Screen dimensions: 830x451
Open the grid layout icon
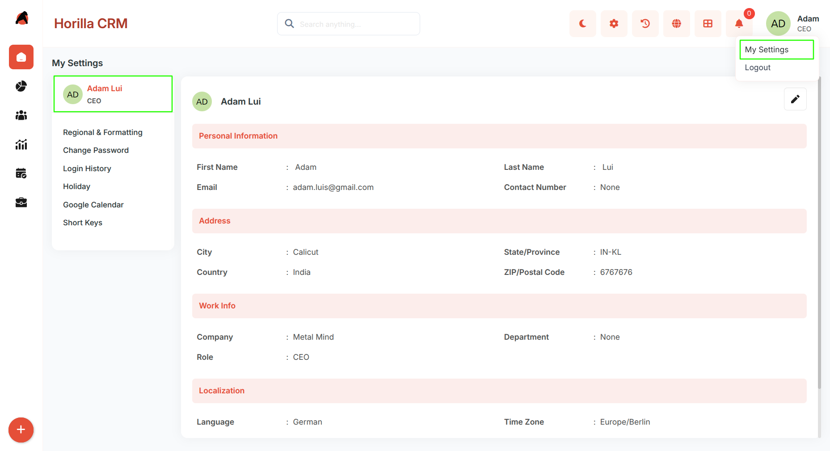click(x=708, y=24)
